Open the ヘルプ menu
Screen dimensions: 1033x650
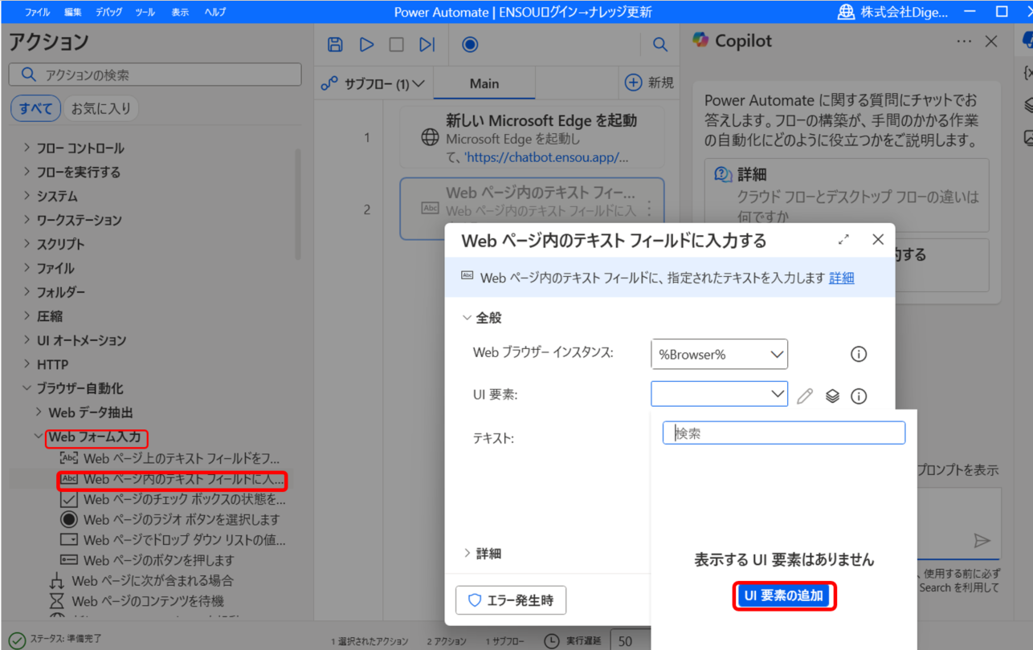pyautogui.click(x=215, y=12)
